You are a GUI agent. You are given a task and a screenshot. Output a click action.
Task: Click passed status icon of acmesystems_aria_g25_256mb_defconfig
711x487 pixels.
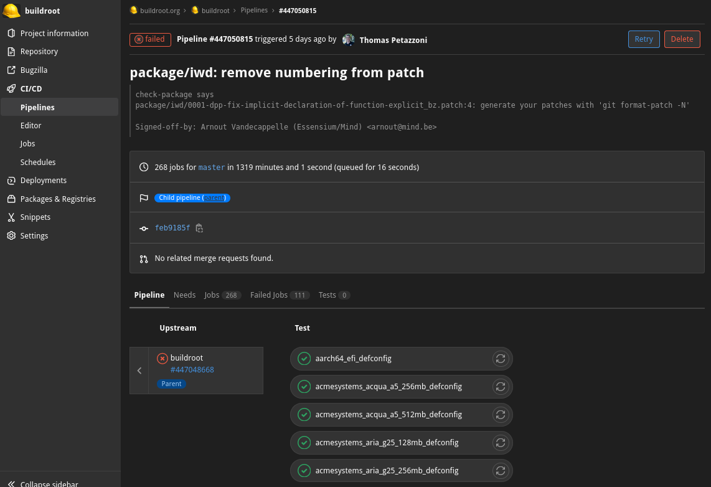tap(304, 471)
